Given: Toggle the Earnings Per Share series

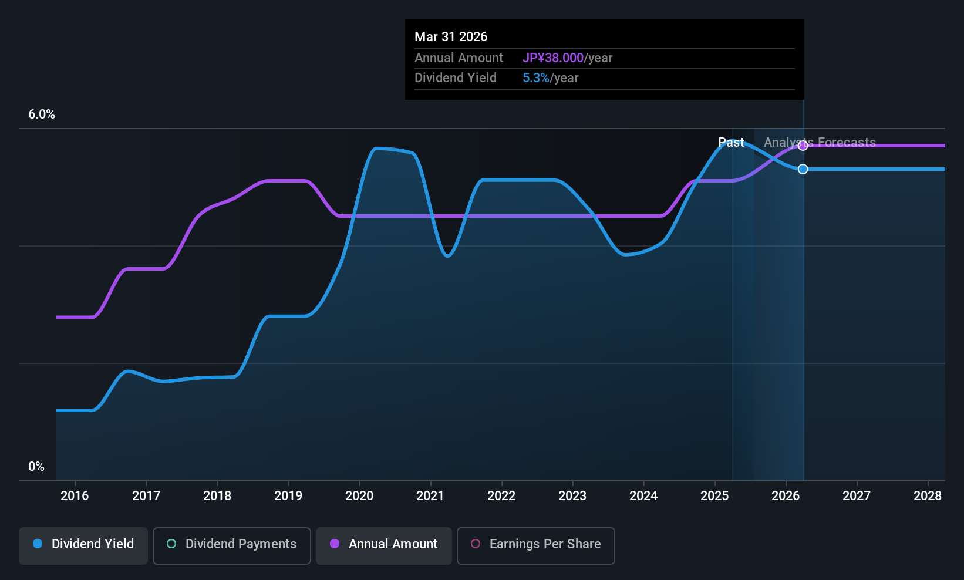Looking at the screenshot, I should (x=536, y=546).
